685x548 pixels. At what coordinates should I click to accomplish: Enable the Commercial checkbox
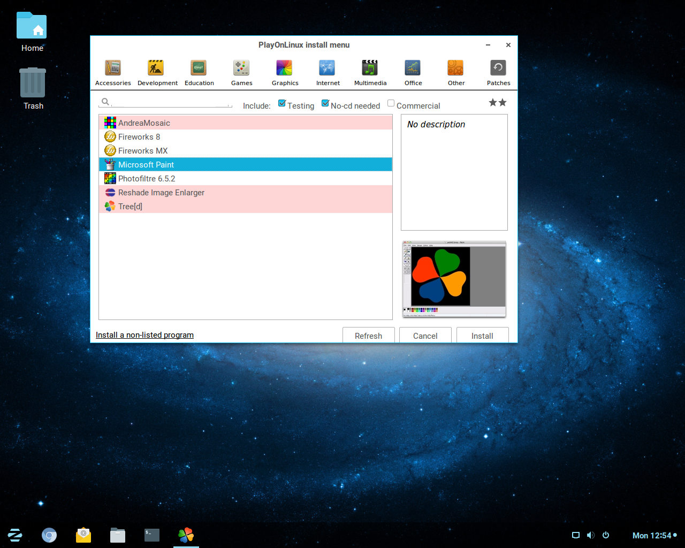click(391, 103)
